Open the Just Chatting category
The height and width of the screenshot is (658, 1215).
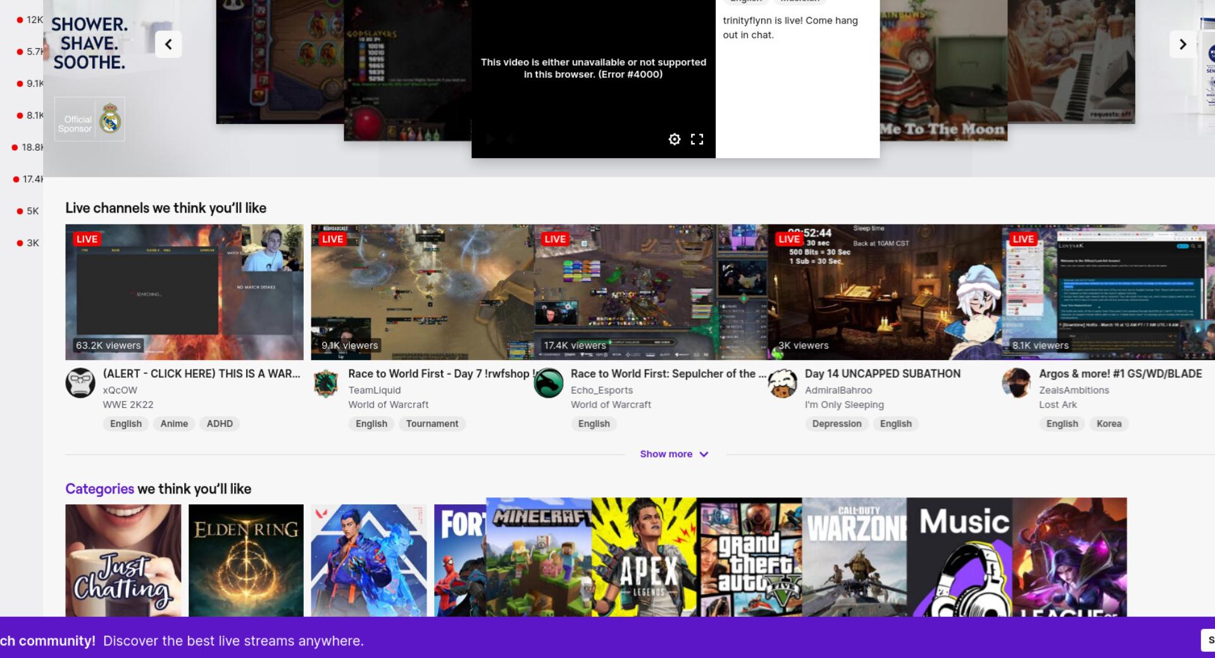click(123, 560)
